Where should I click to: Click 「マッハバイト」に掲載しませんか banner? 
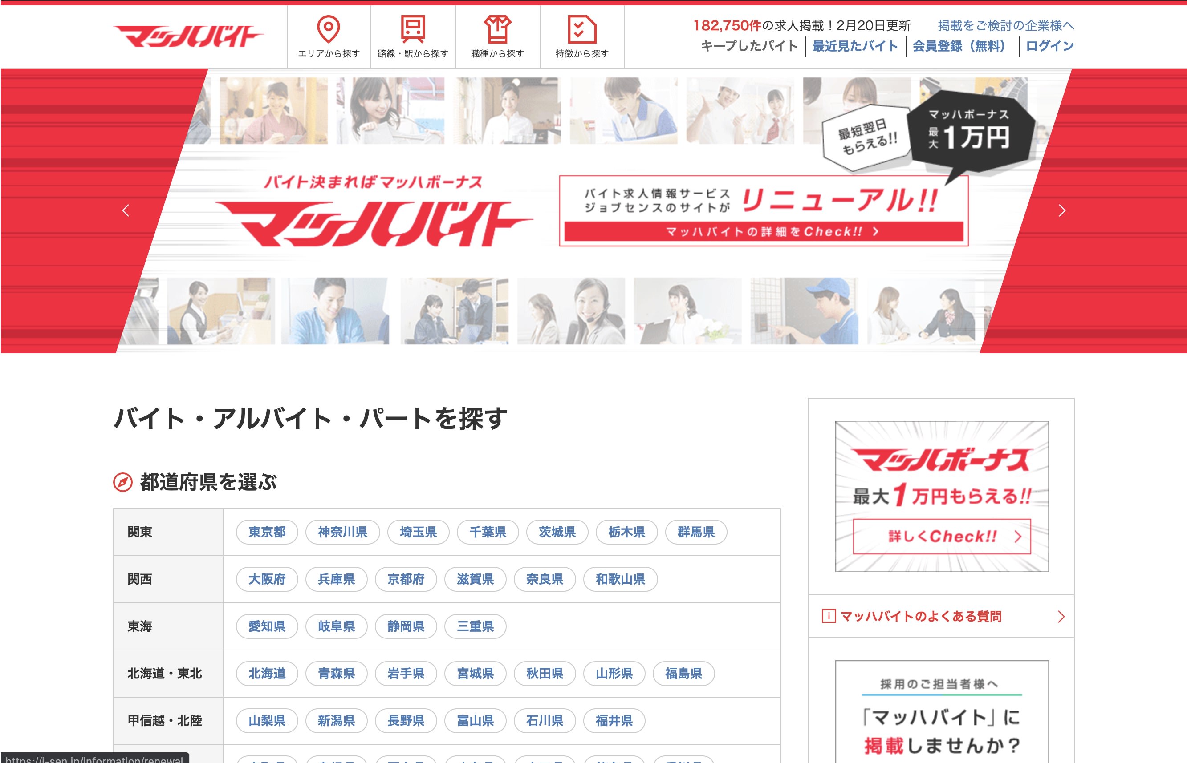pos(942,711)
